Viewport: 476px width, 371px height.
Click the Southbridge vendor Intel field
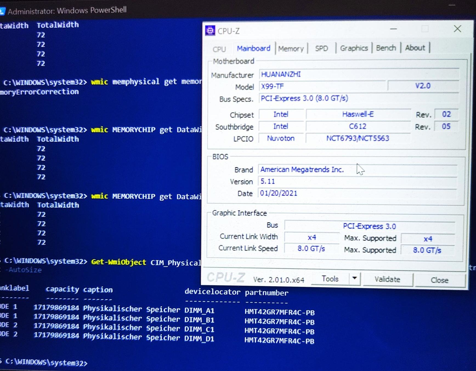(x=281, y=126)
